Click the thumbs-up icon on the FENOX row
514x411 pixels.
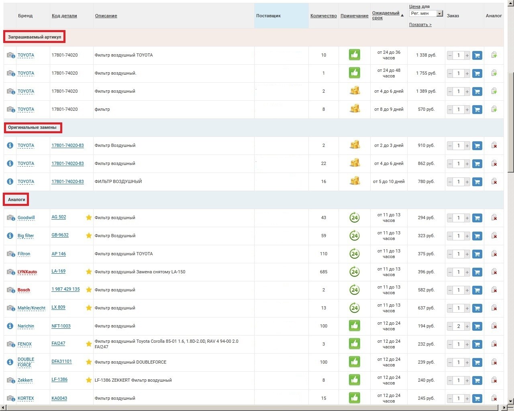355,344
